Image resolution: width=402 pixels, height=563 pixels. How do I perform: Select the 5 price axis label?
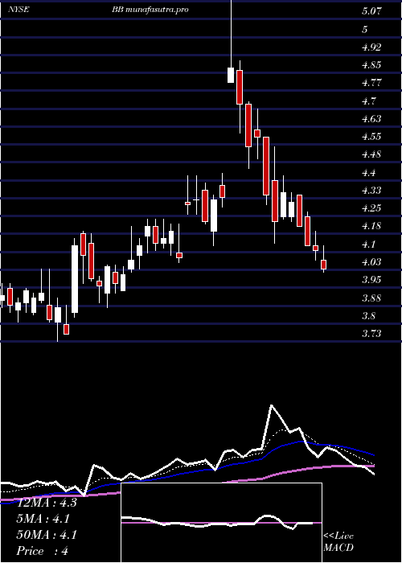(x=365, y=29)
